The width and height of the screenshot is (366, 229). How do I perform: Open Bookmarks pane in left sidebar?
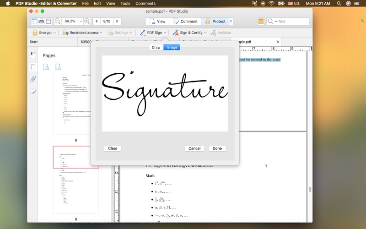tap(33, 55)
